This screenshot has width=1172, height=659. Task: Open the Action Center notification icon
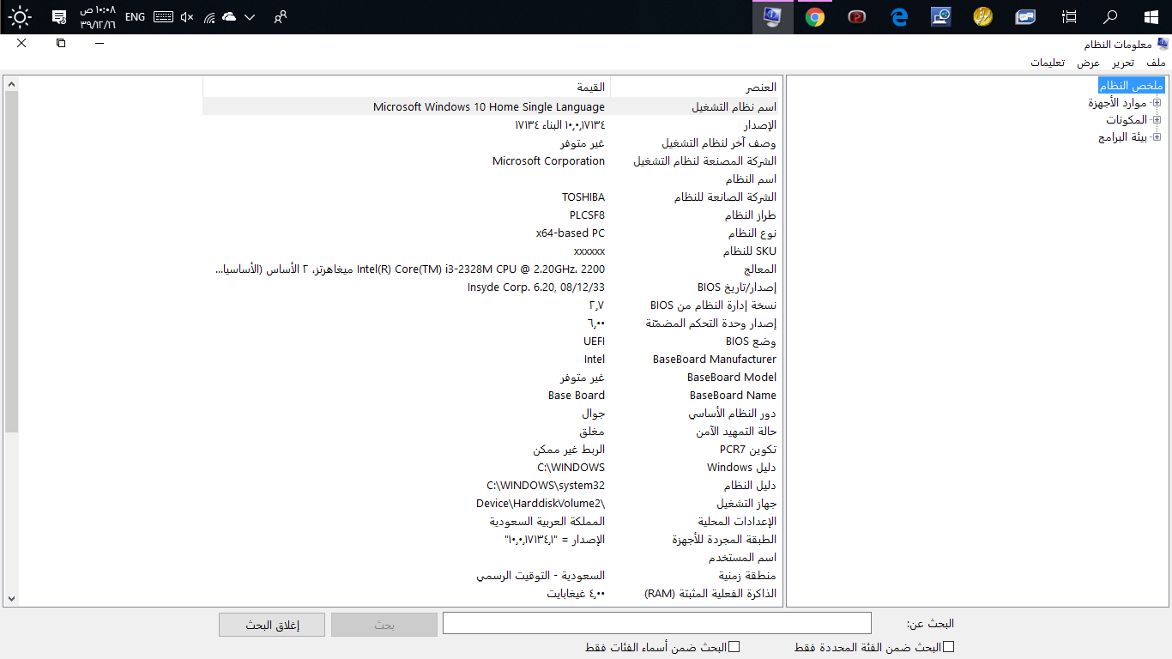tap(59, 16)
